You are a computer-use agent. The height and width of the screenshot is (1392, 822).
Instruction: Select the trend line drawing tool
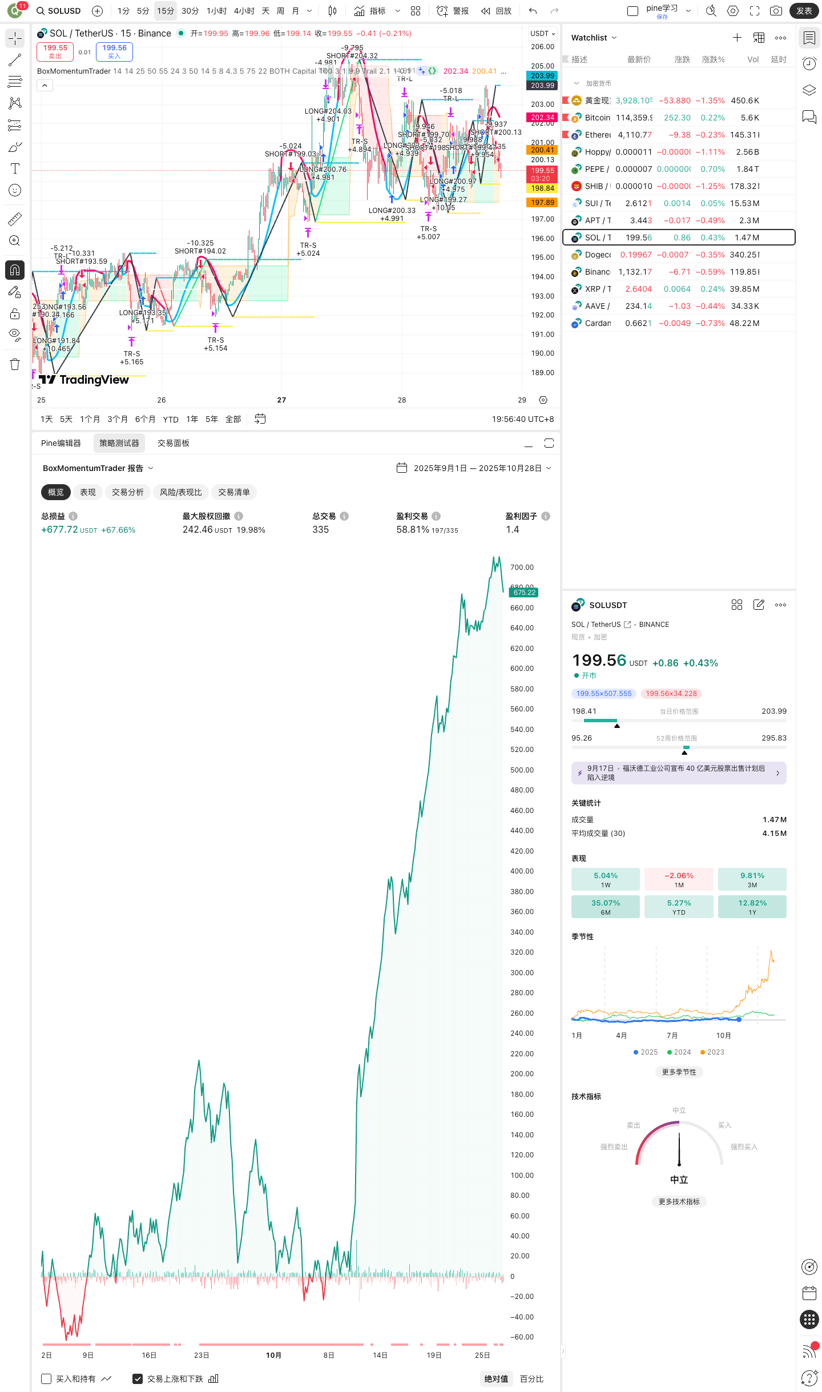pos(15,60)
